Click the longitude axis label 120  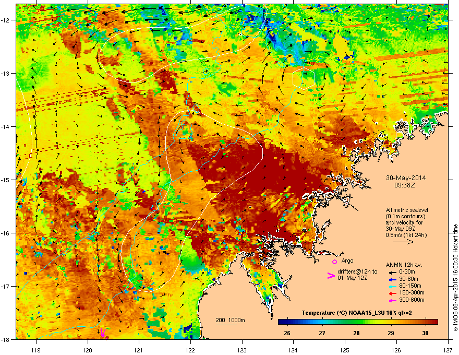[x=88, y=350]
